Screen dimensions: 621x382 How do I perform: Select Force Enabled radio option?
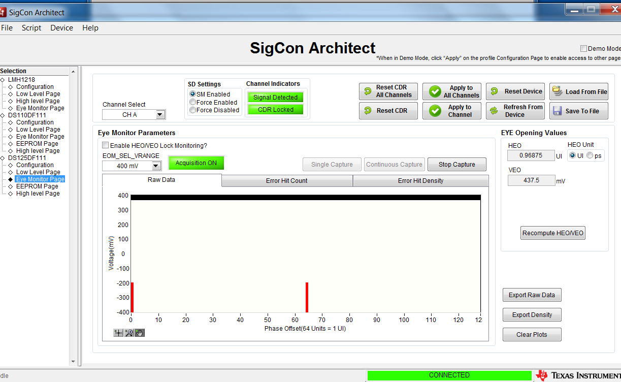click(x=192, y=102)
